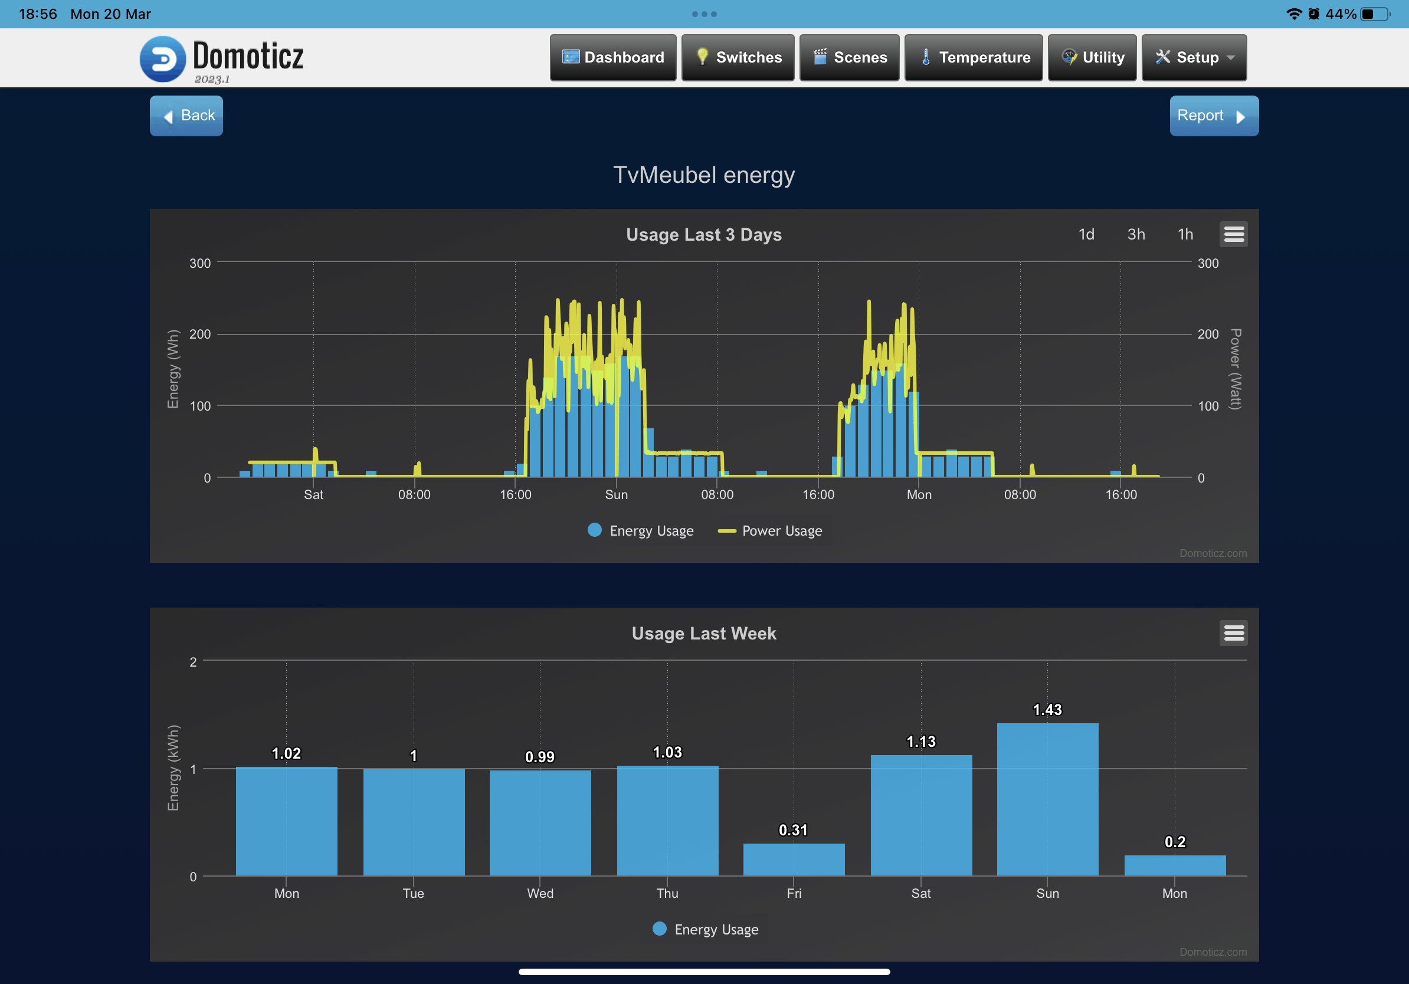This screenshot has height=984, width=1409.
Task: Toggle the Energy Usage series in the 3-day chart
Action: [641, 530]
